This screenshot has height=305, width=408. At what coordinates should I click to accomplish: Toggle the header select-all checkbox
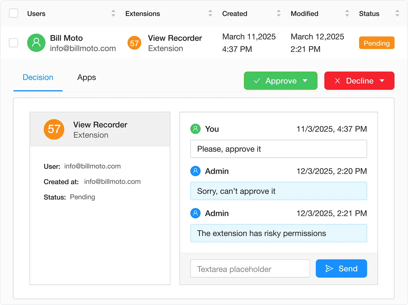(x=13, y=13)
